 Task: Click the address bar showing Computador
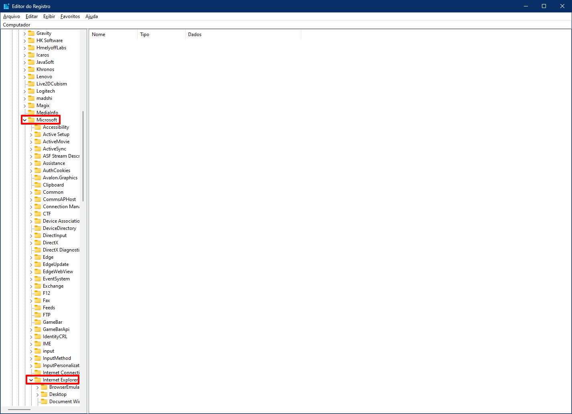286,25
